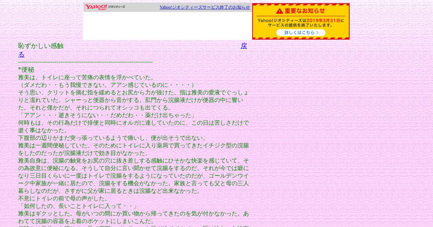The height and width of the screenshot is (227, 433).
Task: Click the Yahoo! Japan Geocities logo
Action: click(x=105, y=7)
